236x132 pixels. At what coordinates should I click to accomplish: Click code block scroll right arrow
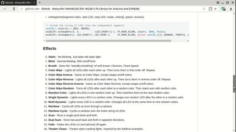[x=188, y=41]
